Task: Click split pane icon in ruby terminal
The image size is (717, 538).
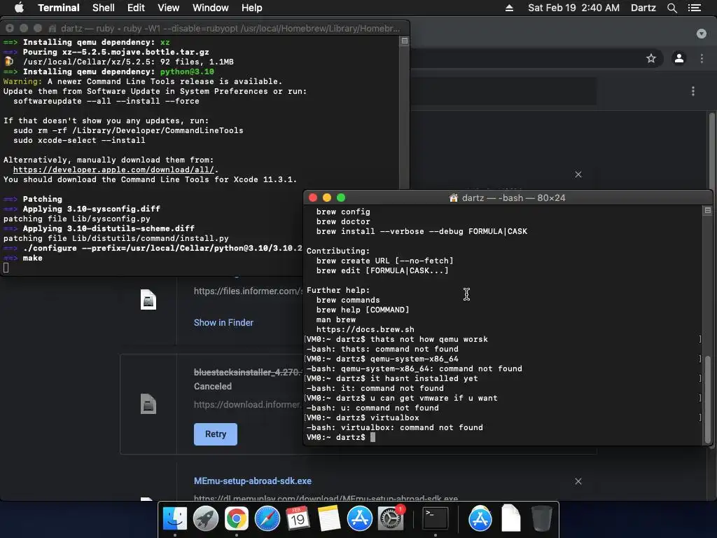Action: coord(404,41)
